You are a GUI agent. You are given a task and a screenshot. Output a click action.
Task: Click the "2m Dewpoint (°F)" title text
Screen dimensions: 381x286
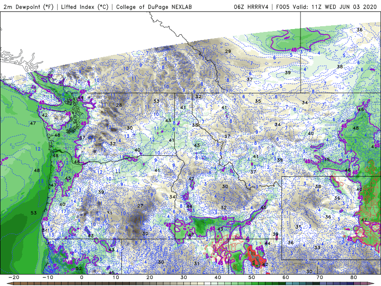[29, 7]
